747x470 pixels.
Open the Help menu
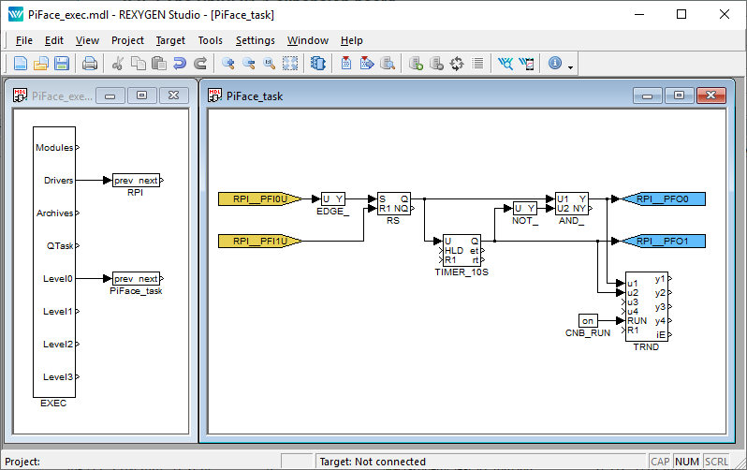click(x=352, y=40)
